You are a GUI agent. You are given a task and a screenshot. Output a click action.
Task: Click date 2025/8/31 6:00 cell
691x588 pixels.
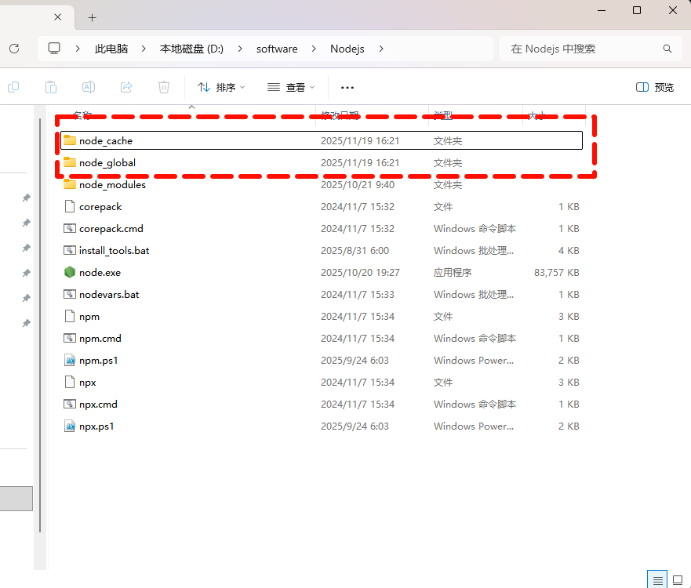355,250
